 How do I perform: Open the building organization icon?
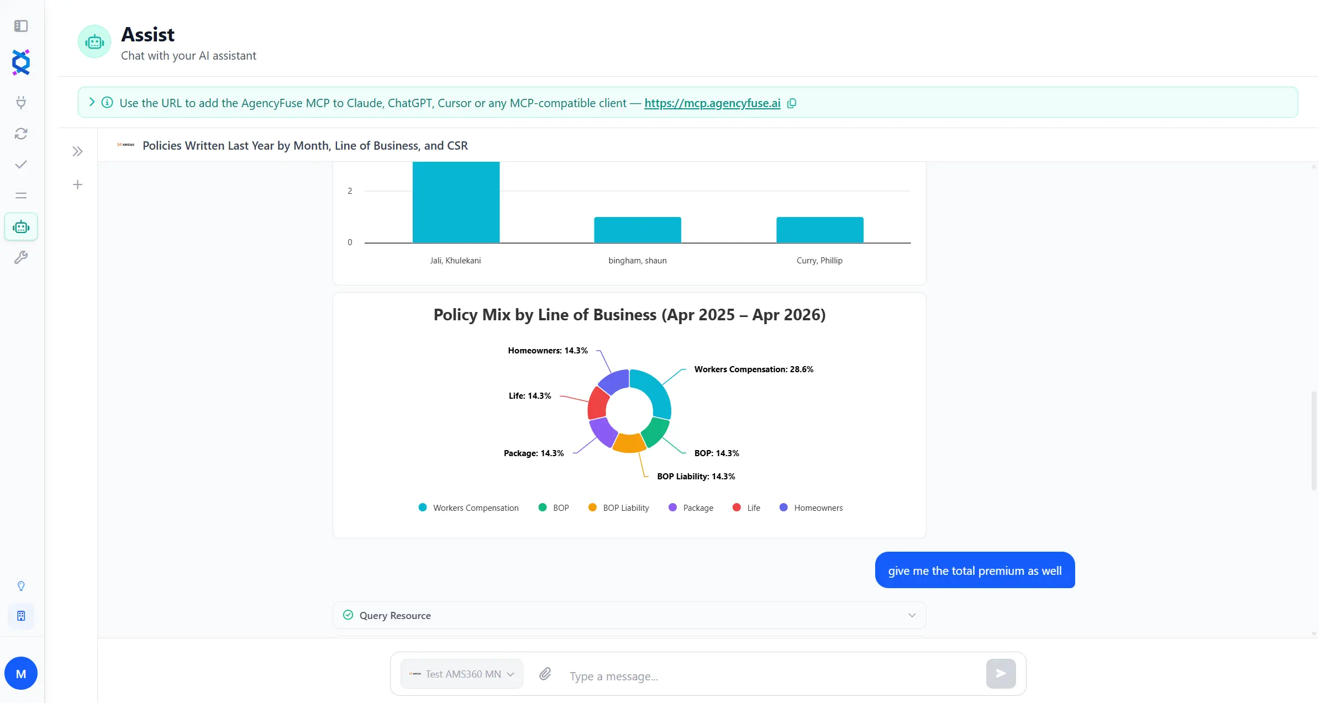pos(21,616)
